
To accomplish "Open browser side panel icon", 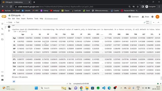I will point(143,7).
